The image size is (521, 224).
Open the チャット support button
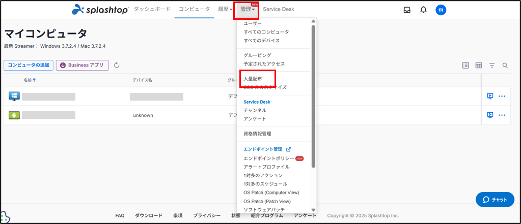coord(495,200)
